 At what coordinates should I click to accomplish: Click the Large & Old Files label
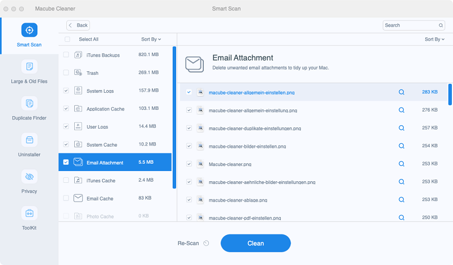[x=29, y=82]
